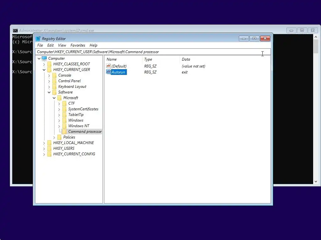The image size is (321, 240).
Task: Expand the HKEY_USERS chevron
Action: pyautogui.click(x=44, y=148)
